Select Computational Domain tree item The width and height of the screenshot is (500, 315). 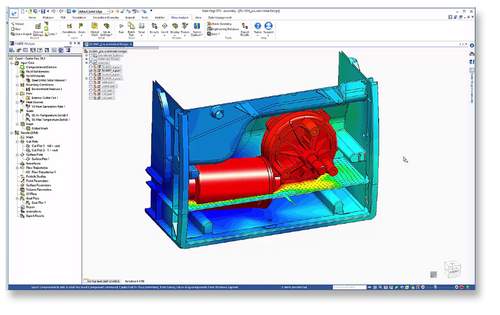[41, 67]
